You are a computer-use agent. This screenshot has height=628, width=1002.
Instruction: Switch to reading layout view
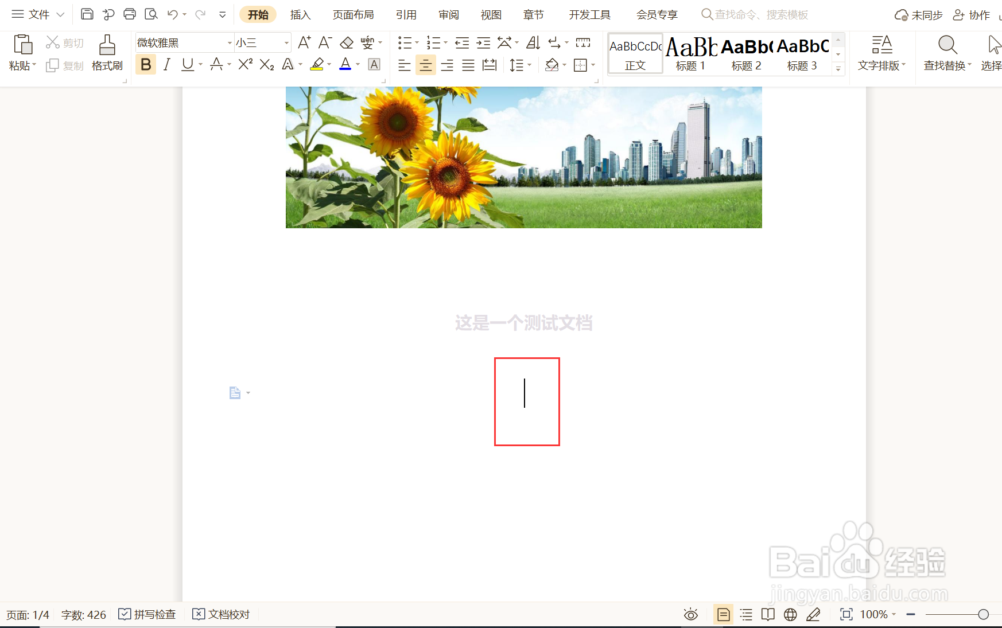pyautogui.click(x=768, y=615)
